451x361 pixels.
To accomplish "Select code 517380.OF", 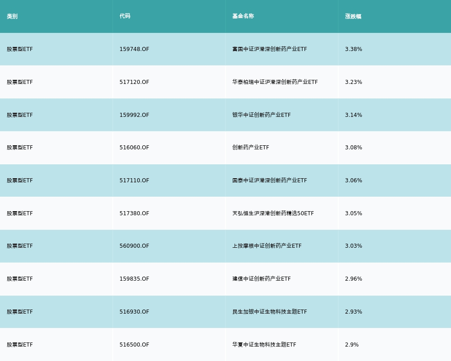I will (134, 213).
